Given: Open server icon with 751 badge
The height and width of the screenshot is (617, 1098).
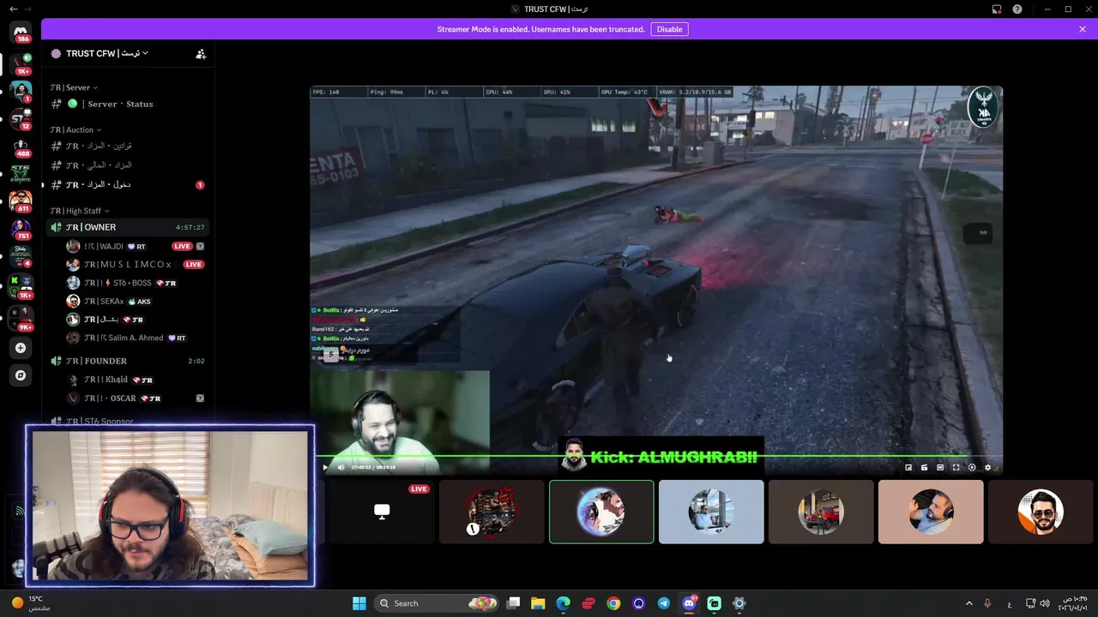Looking at the screenshot, I should (21, 230).
